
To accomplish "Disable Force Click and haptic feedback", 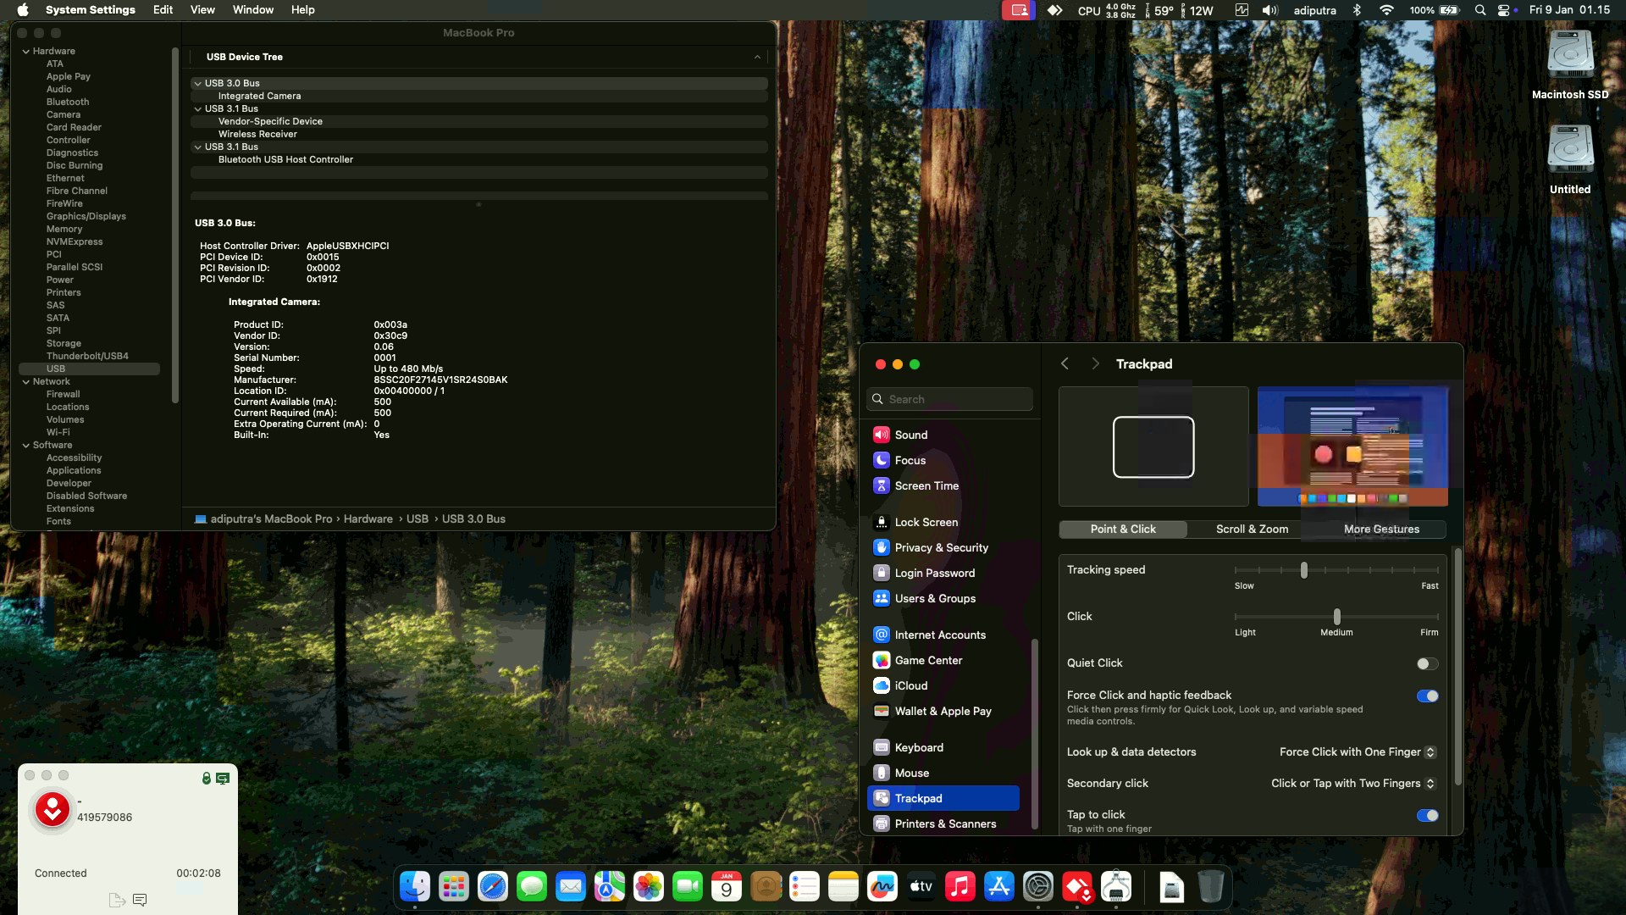I will [x=1427, y=696].
